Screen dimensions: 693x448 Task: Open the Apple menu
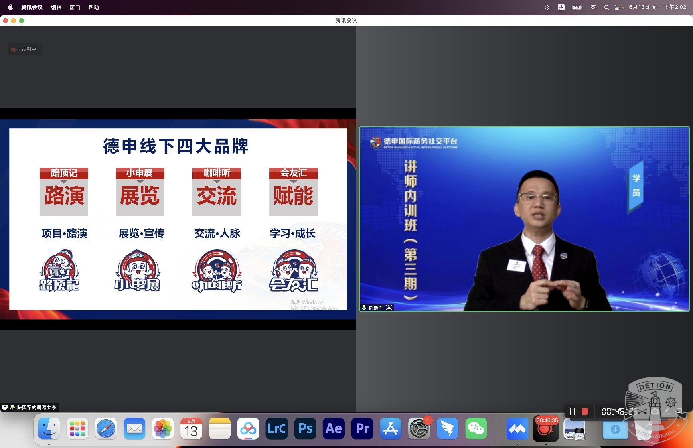[10, 7]
